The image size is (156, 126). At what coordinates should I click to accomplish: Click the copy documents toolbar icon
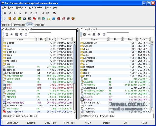coord(31,13)
